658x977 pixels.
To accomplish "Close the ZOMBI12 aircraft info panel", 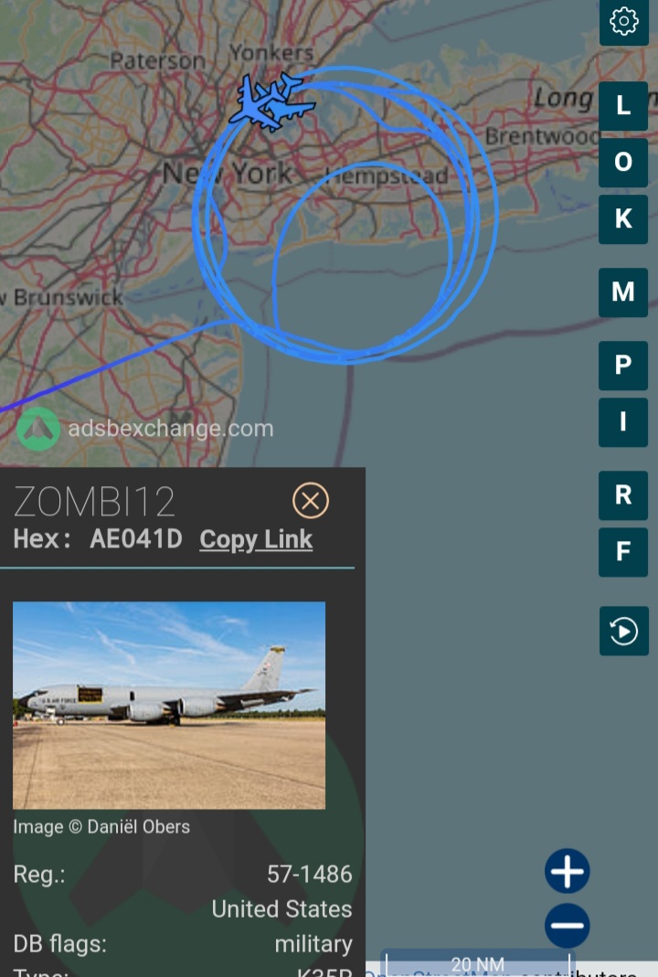I will [311, 500].
